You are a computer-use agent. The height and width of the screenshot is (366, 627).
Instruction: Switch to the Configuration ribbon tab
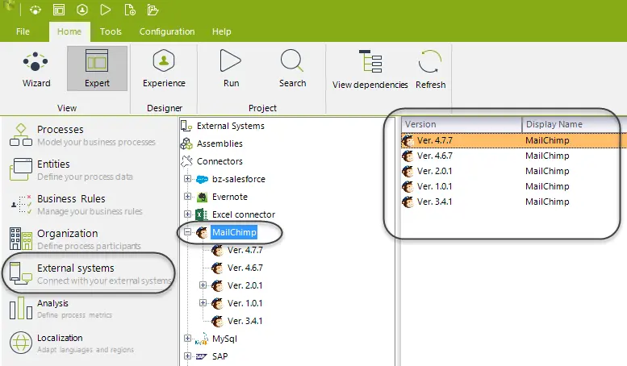(x=167, y=31)
